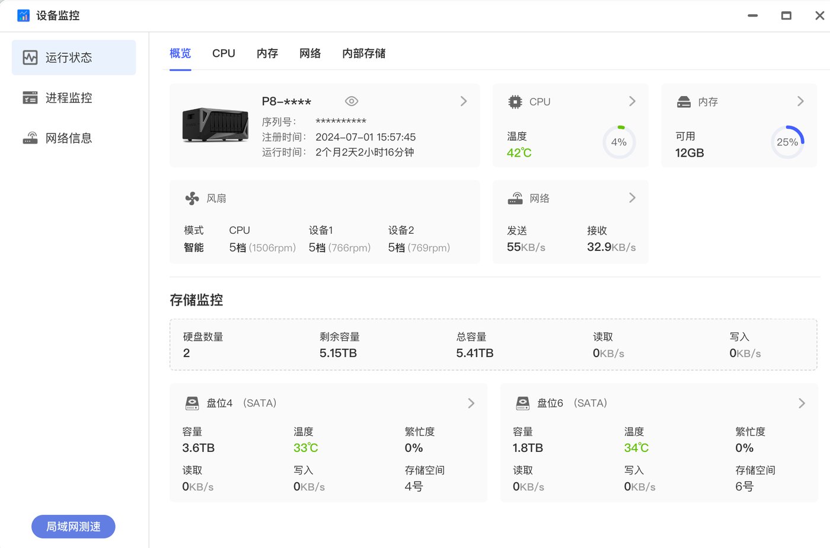Open 内存 card details chevron
Image resolution: width=830 pixels, height=548 pixels.
point(800,101)
